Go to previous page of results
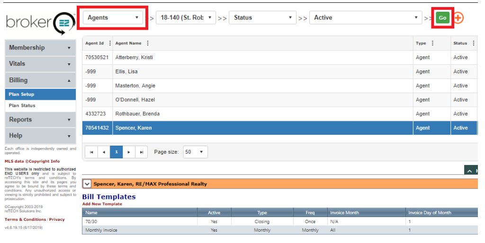 [104, 152]
